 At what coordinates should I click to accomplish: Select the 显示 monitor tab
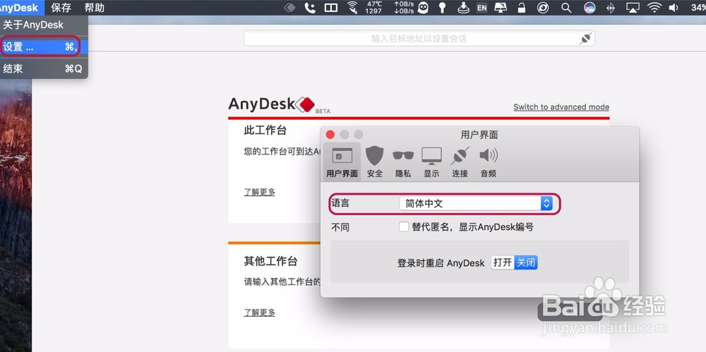431,162
